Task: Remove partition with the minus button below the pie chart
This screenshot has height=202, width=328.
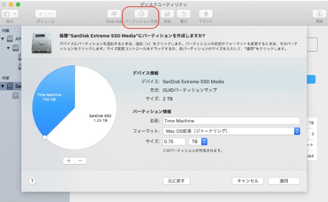Action: click(81, 161)
